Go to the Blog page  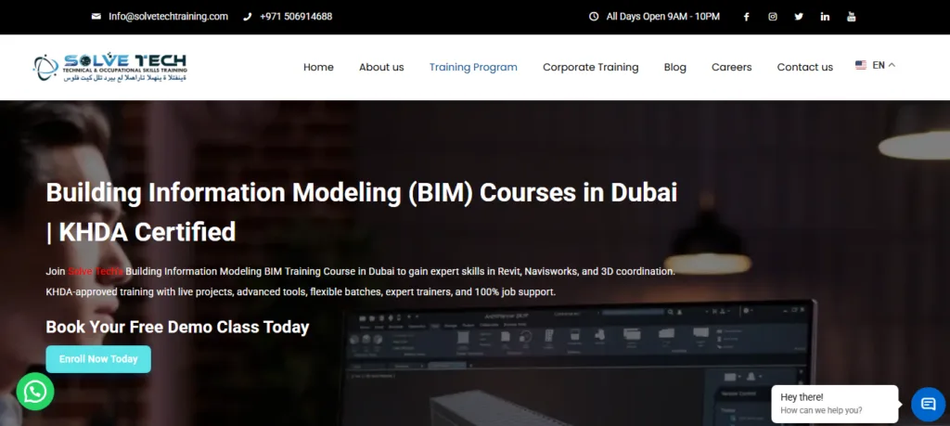pyautogui.click(x=675, y=67)
